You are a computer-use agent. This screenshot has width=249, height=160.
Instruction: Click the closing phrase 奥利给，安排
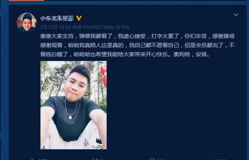coord(191,54)
